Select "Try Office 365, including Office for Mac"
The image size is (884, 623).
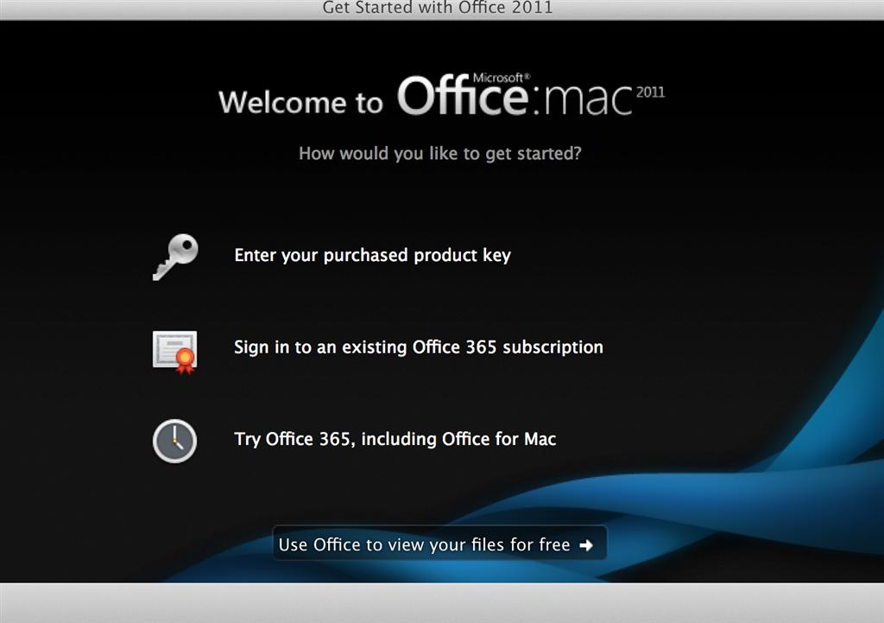tap(395, 439)
